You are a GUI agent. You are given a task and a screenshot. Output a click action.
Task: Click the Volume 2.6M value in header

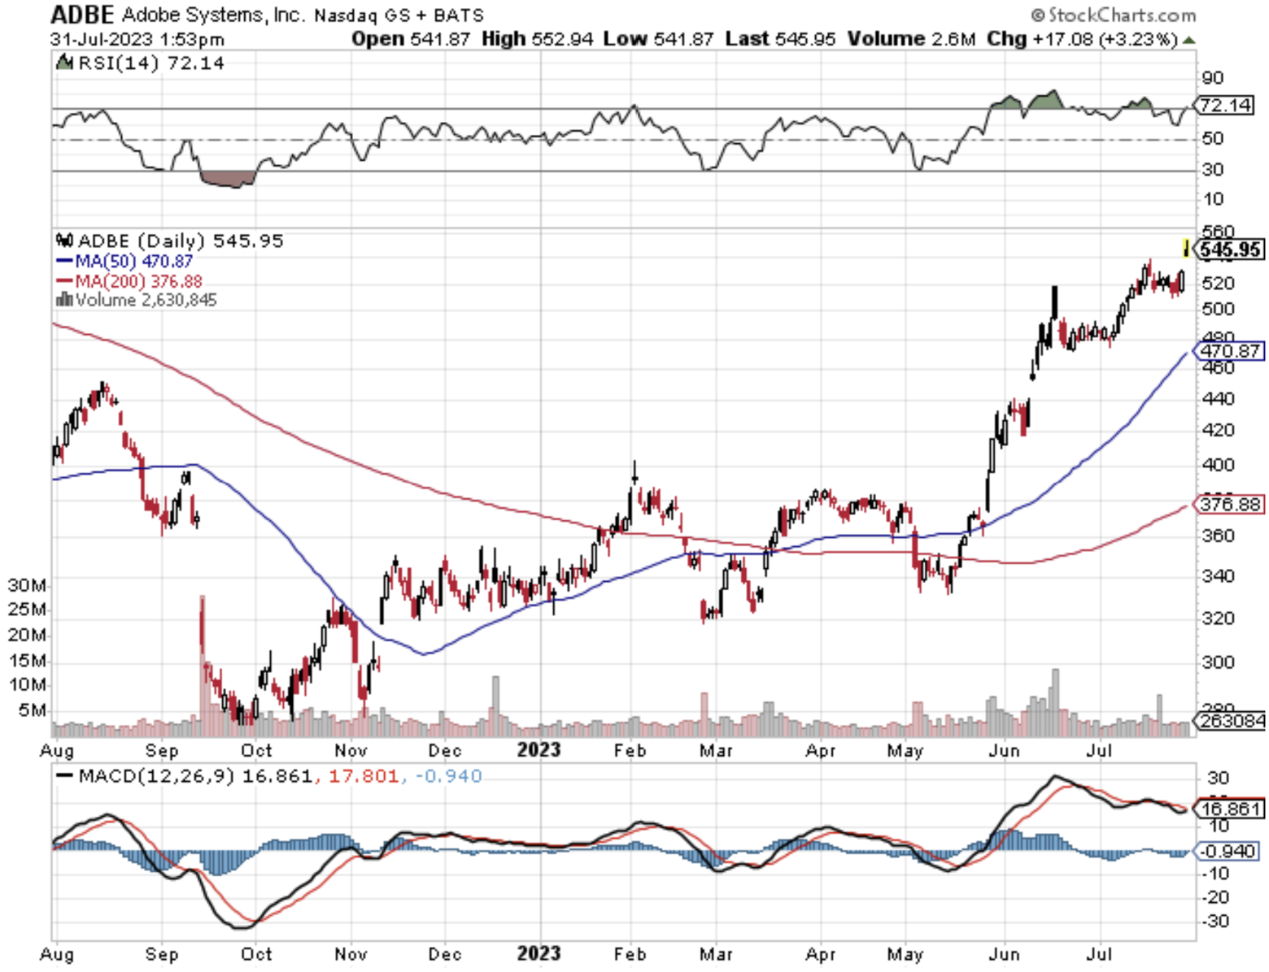click(x=911, y=39)
